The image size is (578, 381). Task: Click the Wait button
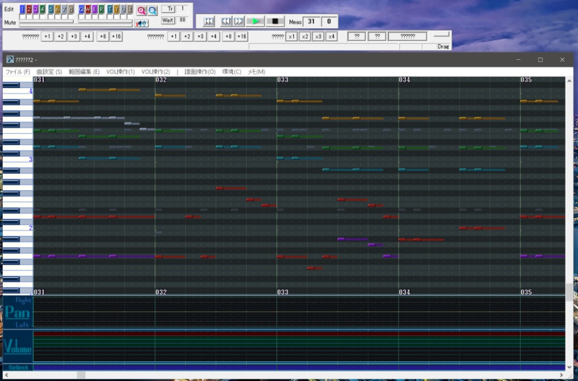(x=168, y=20)
